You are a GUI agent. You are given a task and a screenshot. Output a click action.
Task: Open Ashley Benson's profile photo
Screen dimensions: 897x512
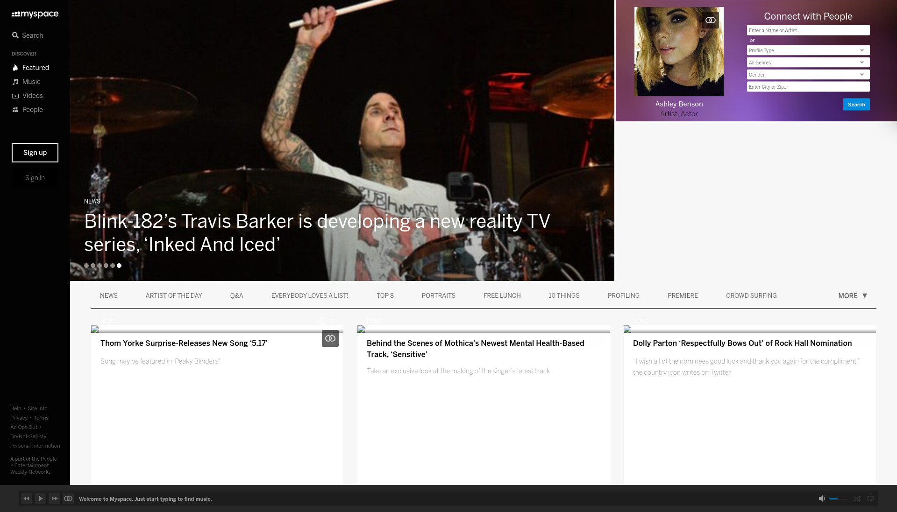679,52
